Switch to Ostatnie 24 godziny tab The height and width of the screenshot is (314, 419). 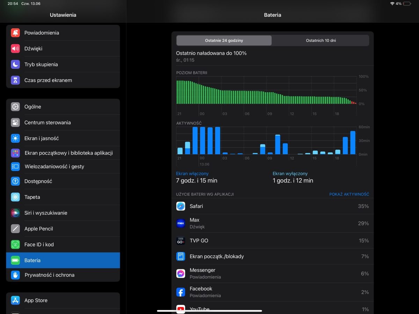(x=224, y=40)
